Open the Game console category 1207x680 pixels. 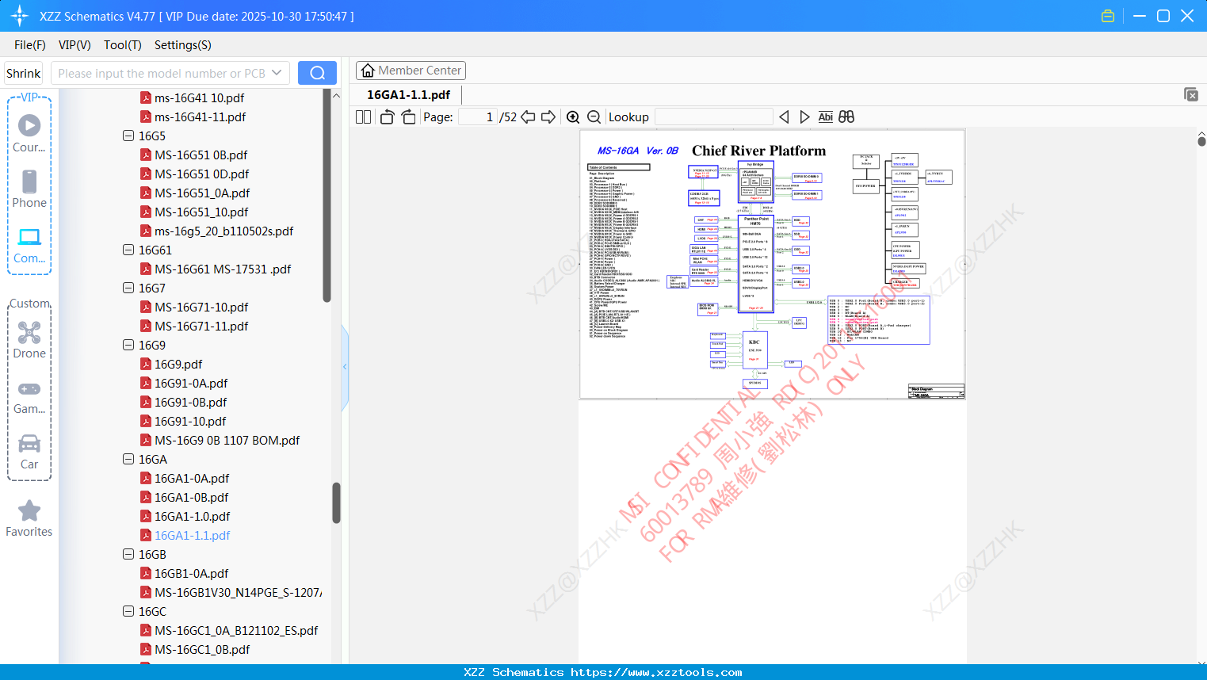(x=29, y=396)
